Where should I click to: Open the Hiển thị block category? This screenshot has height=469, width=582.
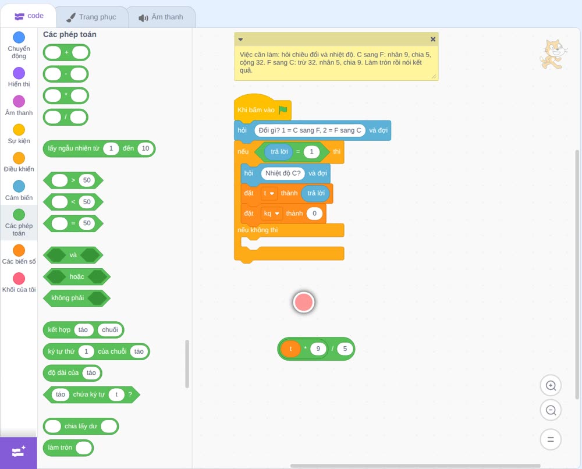pos(19,77)
